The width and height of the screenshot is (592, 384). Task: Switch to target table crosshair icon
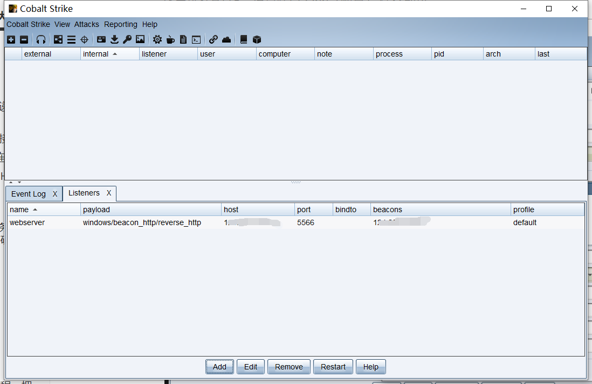pos(84,40)
